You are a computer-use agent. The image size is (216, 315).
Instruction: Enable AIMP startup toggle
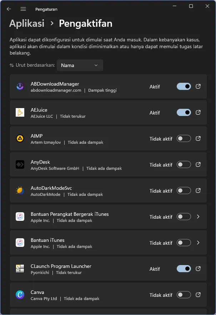click(x=184, y=138)
